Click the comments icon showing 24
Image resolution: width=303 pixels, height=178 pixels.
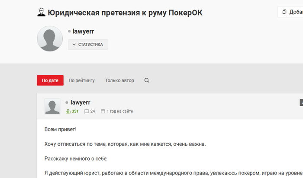click(x=87, y=111)
